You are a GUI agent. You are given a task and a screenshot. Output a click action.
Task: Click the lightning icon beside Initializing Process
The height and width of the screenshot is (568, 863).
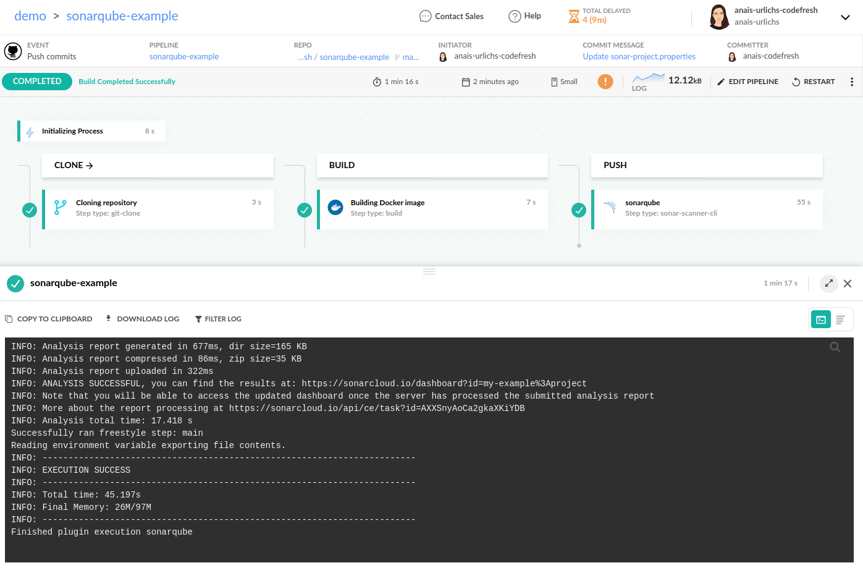pos(30,131)
